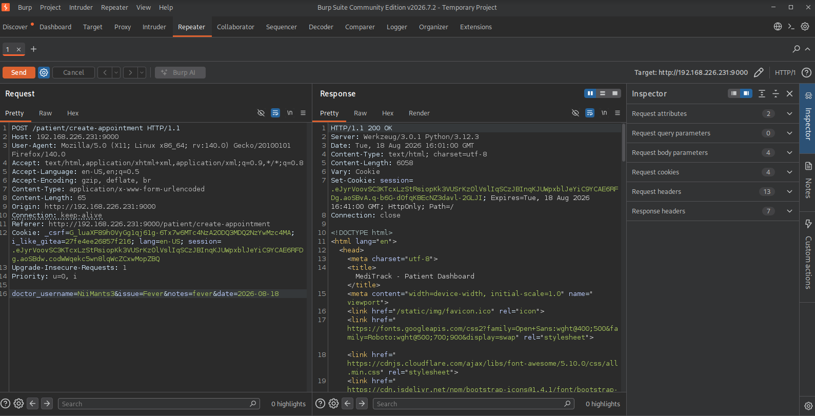Toggle show newline characters in Response

click(604, 113)
